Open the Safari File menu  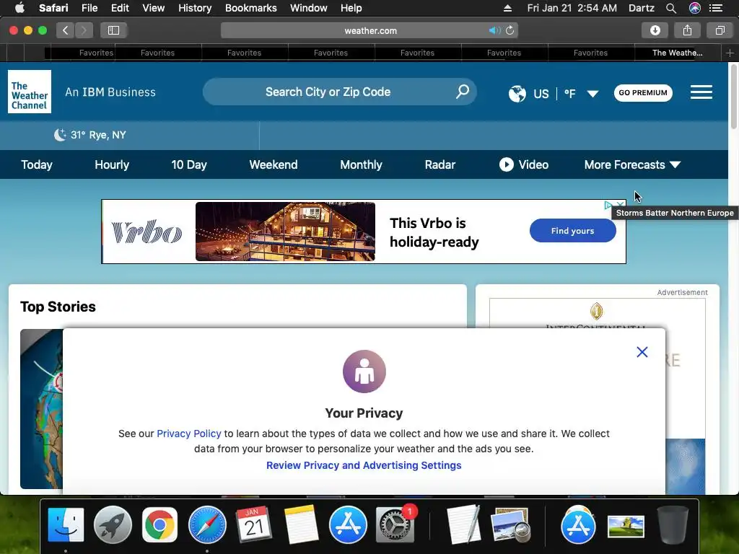(x=89, y=8)
